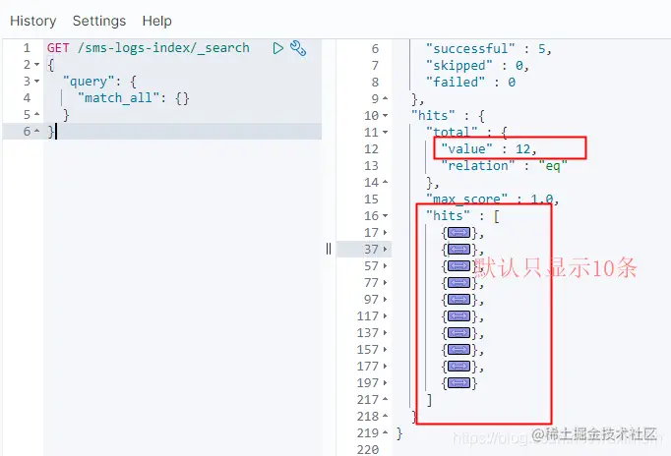Click the "query": { line in editor
The width and height of the screenshot is (671, 456).
[x=99, y=82]
